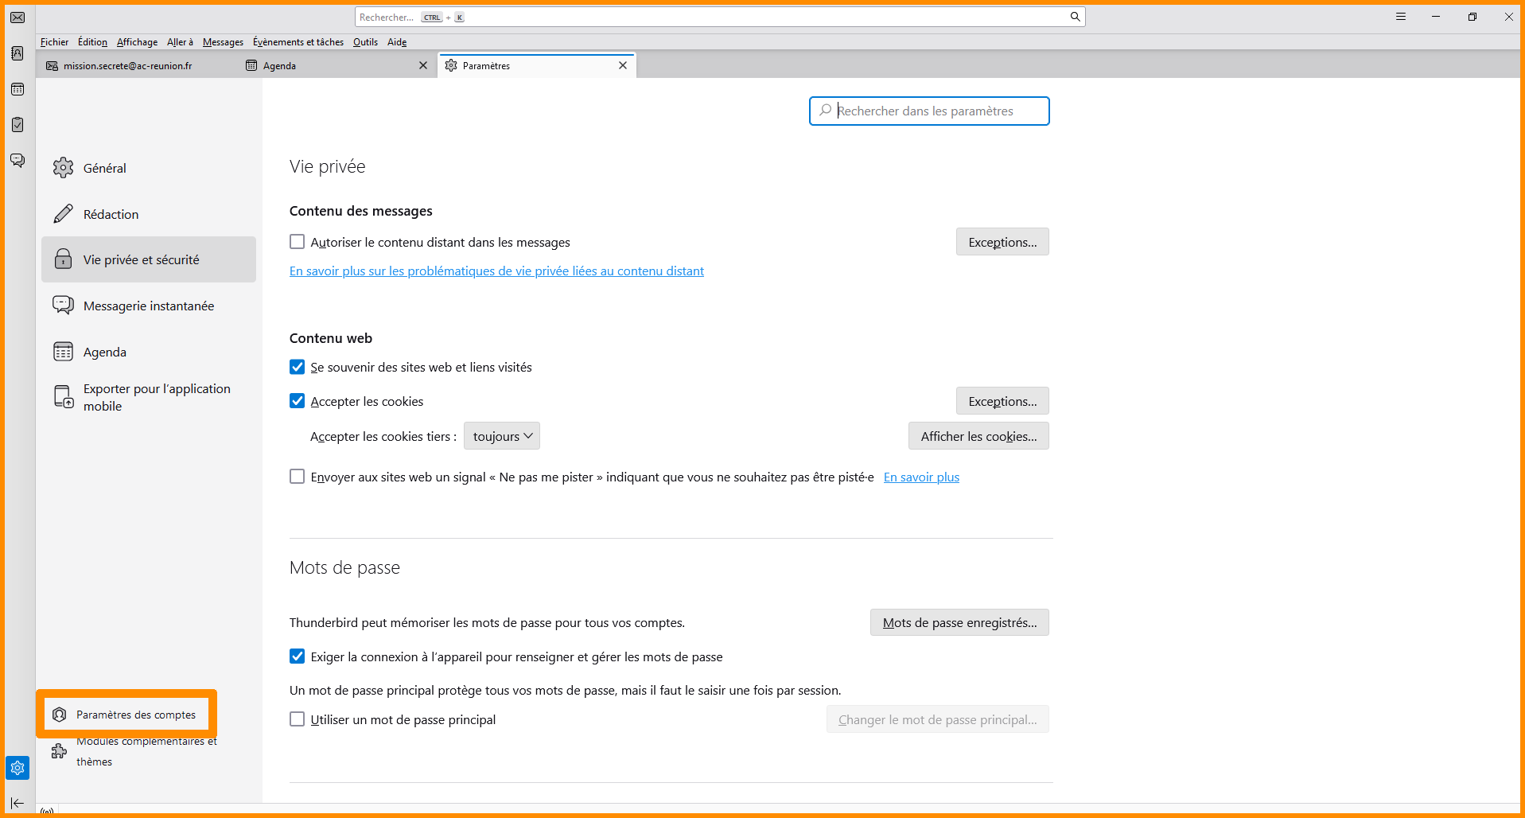Open the Mail space icon
Screen dimensions: 1525x818
[18, 18]
